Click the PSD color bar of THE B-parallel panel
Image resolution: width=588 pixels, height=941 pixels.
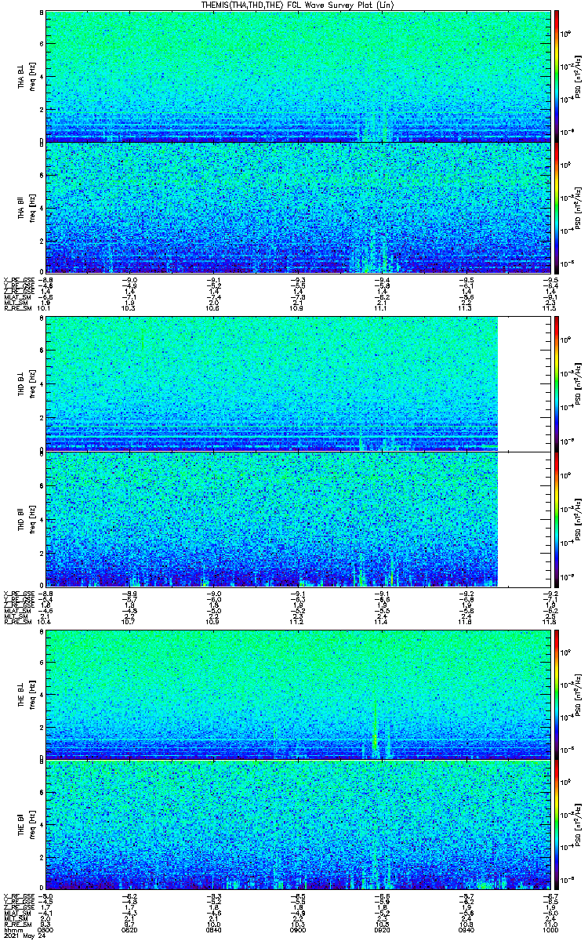557,824
